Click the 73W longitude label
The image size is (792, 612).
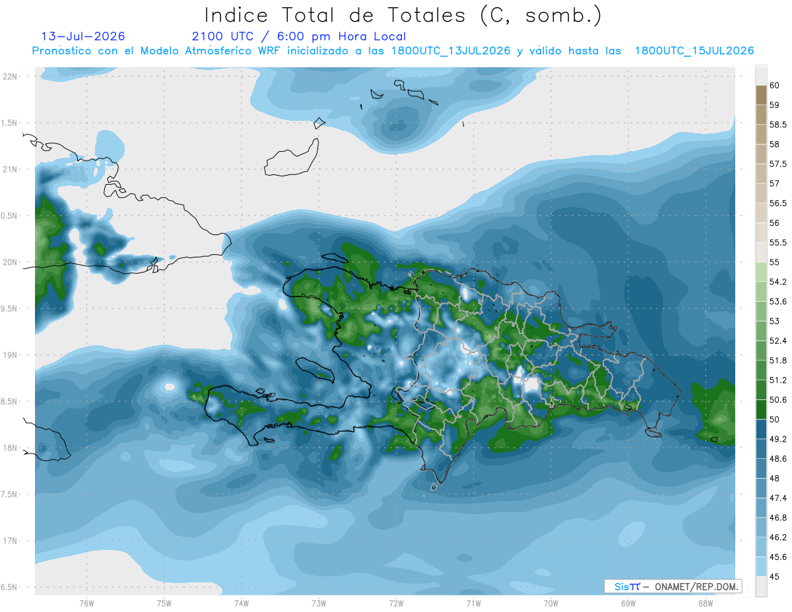[x=319, y=603]
